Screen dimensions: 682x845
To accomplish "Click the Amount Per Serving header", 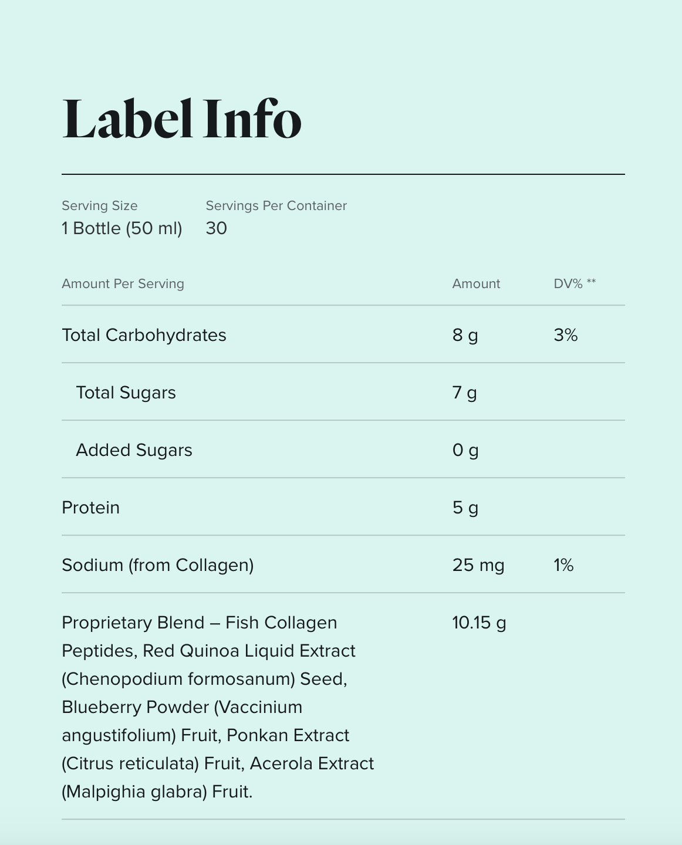I will tap(123, 284).
